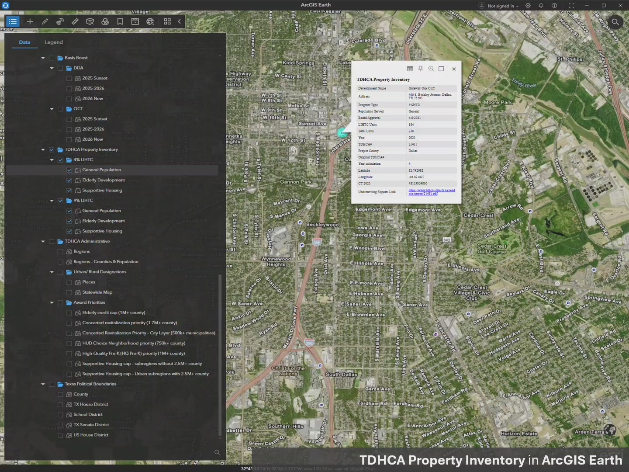Switch to the Legend tab
Viewport: 629px width, 472px height.
point(54,42)
